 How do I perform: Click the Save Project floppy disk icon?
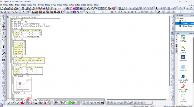(44, 8)
